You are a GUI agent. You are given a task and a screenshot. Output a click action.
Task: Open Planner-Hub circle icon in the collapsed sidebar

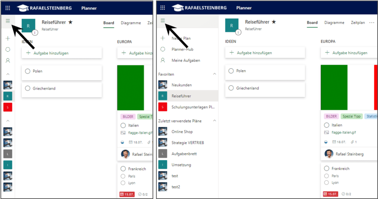(x=8, y=49)
